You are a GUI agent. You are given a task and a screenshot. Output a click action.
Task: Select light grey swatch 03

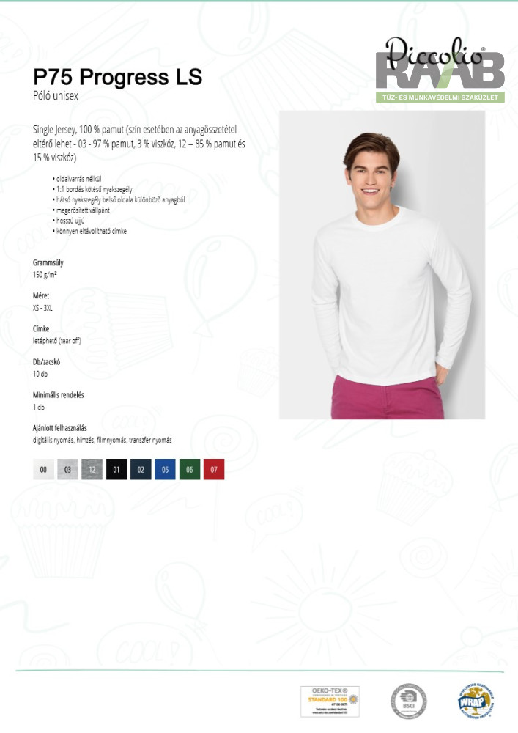point(67,469)
